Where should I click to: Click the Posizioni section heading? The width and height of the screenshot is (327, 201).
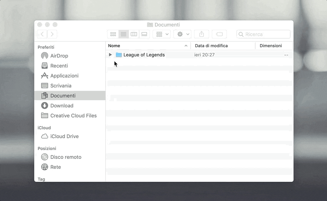[47, 148]
